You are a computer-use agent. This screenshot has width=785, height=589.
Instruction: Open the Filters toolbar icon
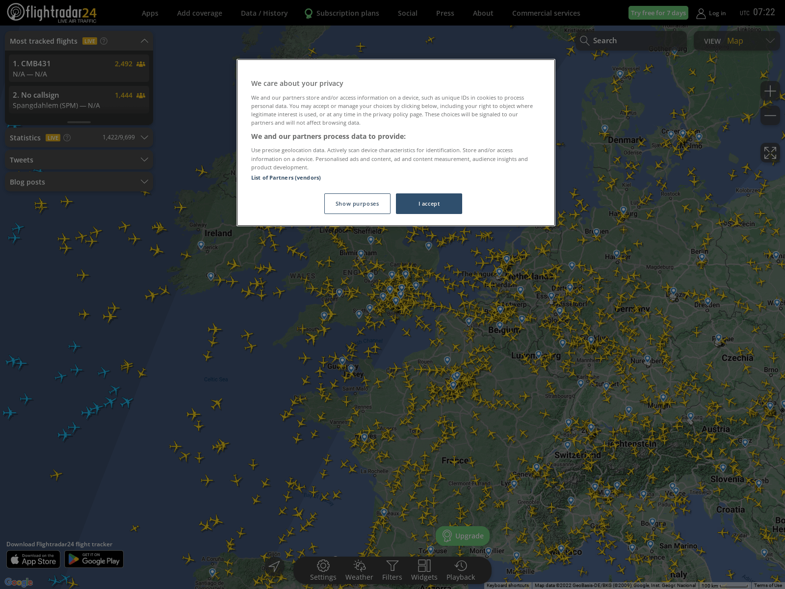[x=392, y=566]
